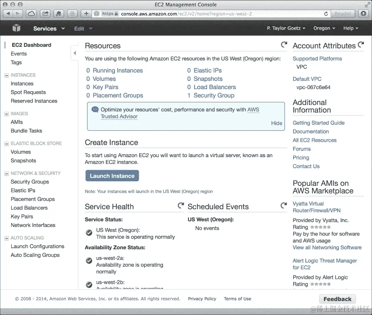
Task: Open Supported Platforms link
Action: coord(317,59)
